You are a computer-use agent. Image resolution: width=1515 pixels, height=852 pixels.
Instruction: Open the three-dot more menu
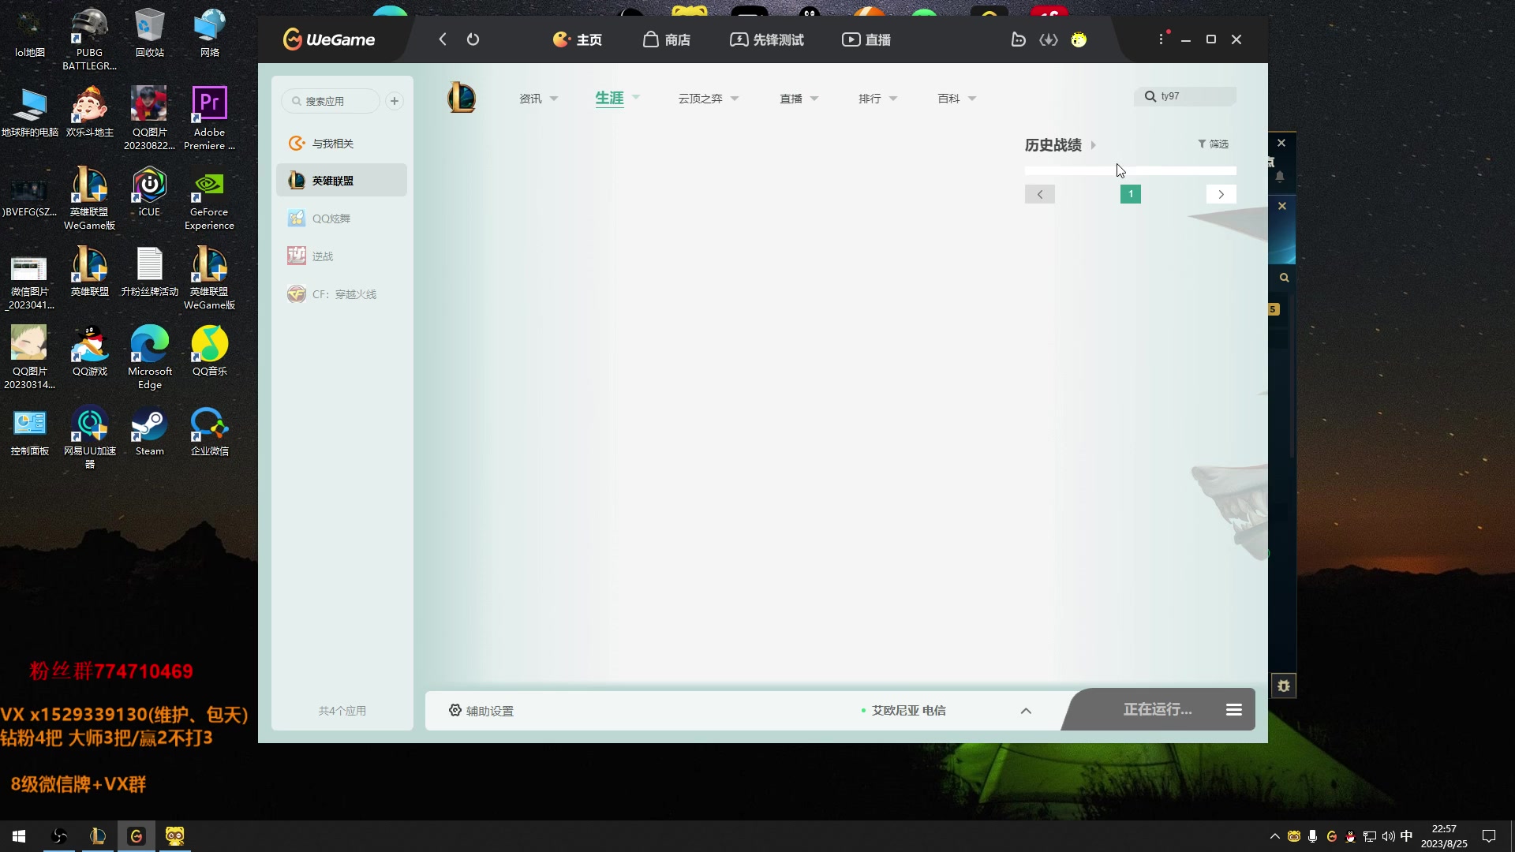pyautogui.click(x=1161, y=39)
